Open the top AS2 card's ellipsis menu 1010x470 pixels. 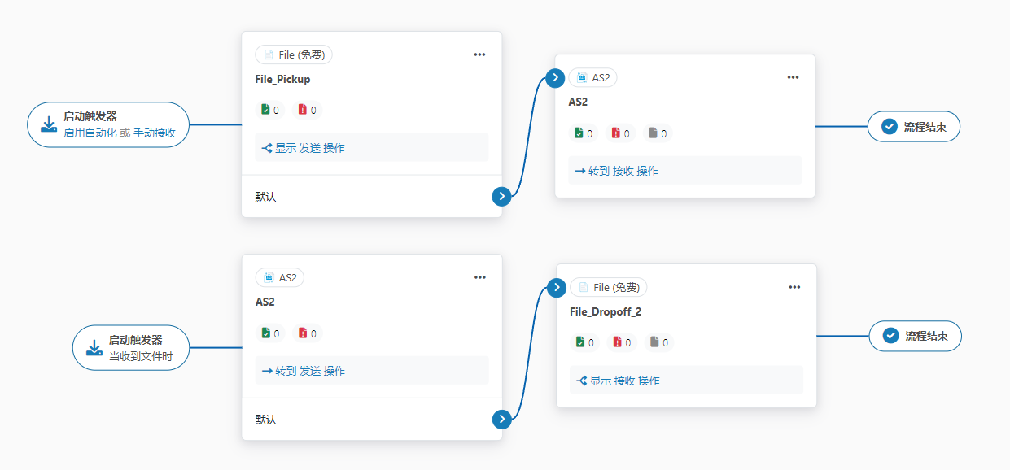click(794, 77)
